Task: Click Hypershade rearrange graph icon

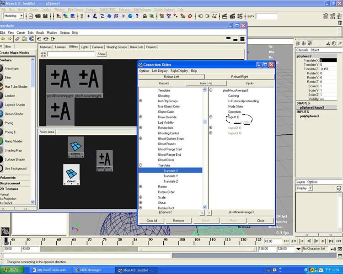Action: (x=24, y=39)
